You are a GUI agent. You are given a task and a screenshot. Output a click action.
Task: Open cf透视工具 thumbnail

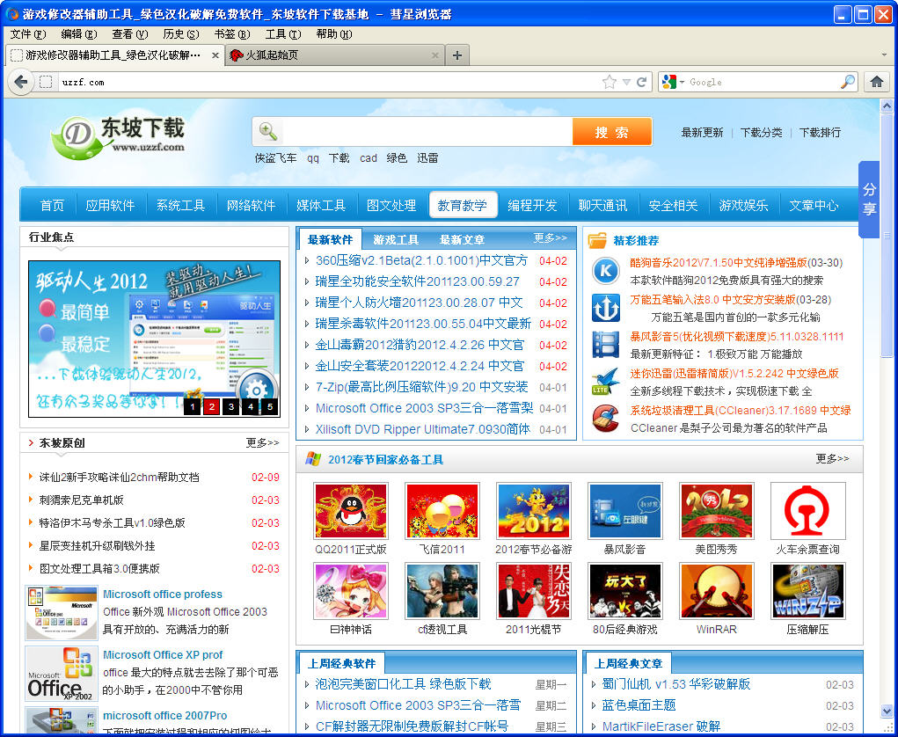pos(442,591)
